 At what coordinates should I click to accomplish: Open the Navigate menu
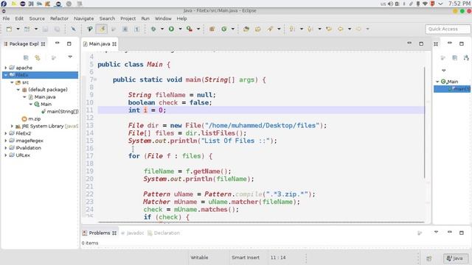[83, 18]
